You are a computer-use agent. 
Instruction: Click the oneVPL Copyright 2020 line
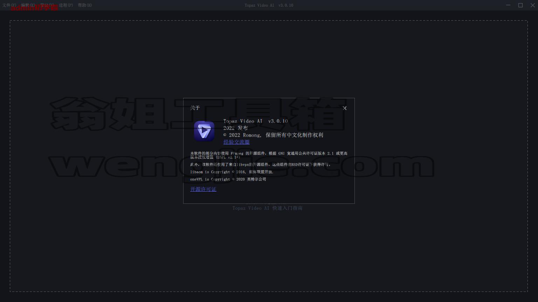(x=228, y=179)
